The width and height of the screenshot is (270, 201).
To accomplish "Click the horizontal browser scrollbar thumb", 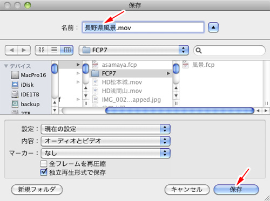I will [180, 110].
